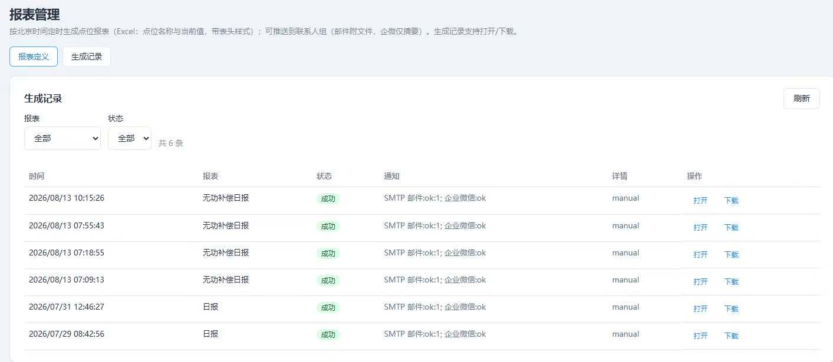The width and height of the screenshot is (833, 362).
Task: Open report generated at 2026/08/13 07:55:43
Action: (x=700, y=227)
